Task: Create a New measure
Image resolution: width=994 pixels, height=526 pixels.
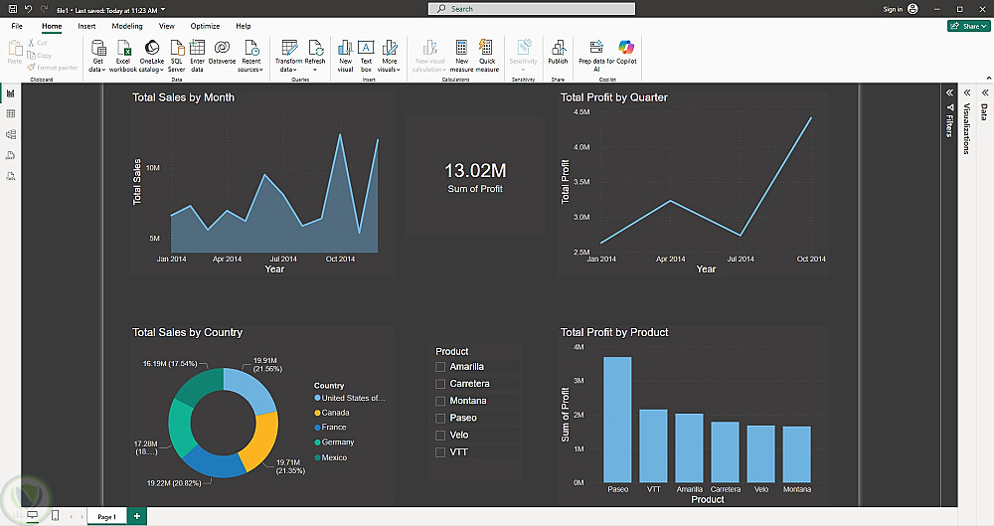Action: click(461, 56)
